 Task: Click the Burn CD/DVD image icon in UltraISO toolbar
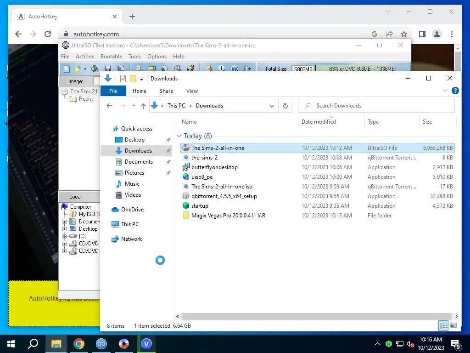click(190, 69)
